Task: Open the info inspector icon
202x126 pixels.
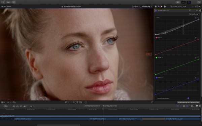Action: pos(165,6)
